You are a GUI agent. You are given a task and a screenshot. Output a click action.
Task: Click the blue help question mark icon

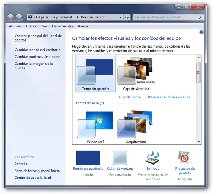202,32
